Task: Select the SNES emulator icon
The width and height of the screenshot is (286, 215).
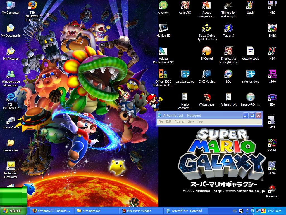Action: 272,28
